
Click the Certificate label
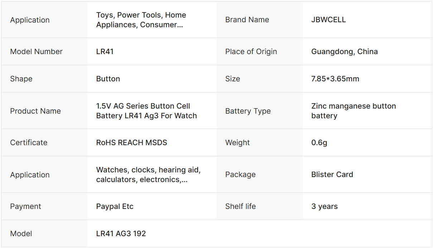point(29,143)
